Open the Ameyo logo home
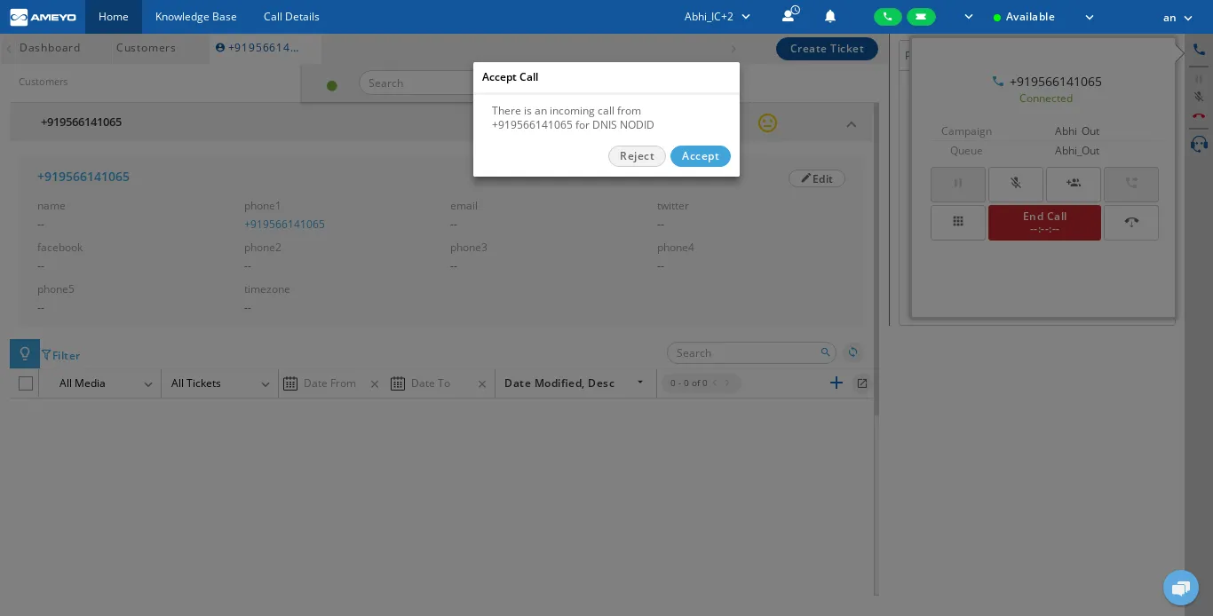Screen dimensions: 1213x616 pyautogui.click(x=43, y=17)
